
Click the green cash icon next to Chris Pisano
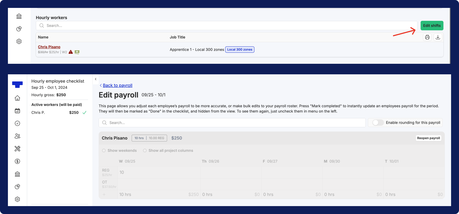point(77,52)
